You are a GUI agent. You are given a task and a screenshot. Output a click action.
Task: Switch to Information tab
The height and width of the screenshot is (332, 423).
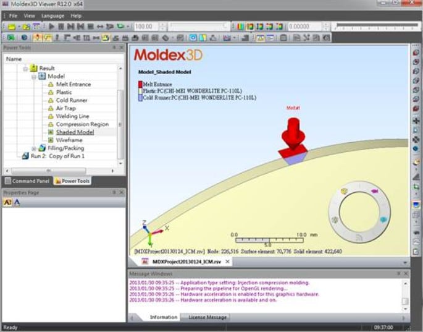(164, 317)
